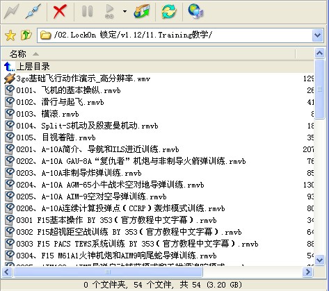Click the icon of 0203、A-10A非制导炸弹训练.rmvb

tap(10, 173)
